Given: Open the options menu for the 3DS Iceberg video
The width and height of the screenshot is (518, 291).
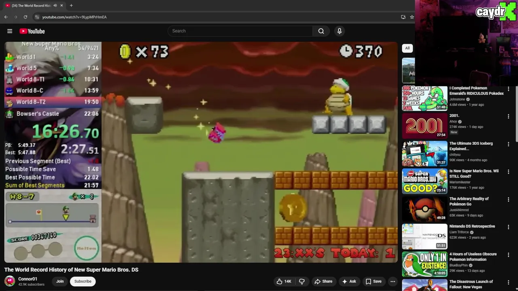Looking at the screenshot, I should tap(508, 144).
